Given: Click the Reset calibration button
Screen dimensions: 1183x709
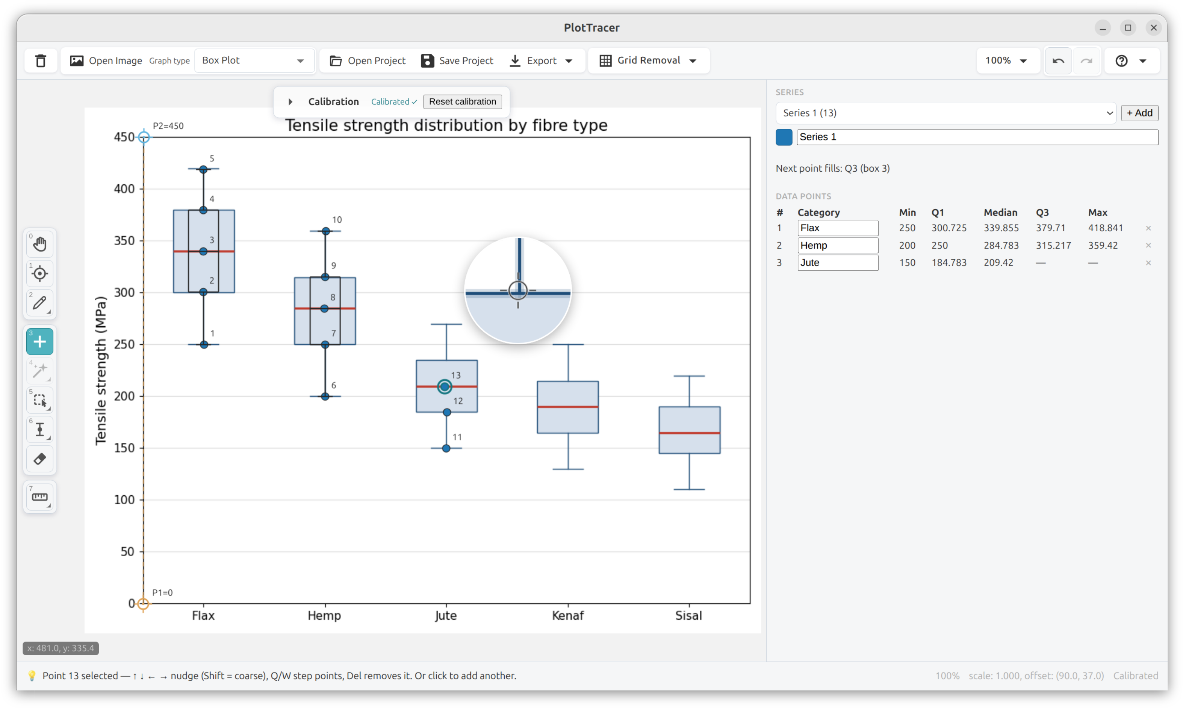Looking at the screenshot, I should 462,102.
